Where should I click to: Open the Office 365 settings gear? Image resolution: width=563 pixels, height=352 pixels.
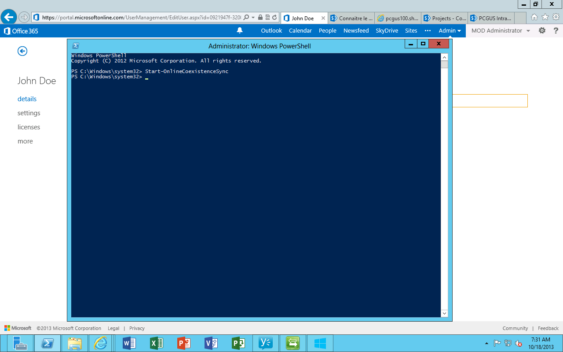(542, 30)
